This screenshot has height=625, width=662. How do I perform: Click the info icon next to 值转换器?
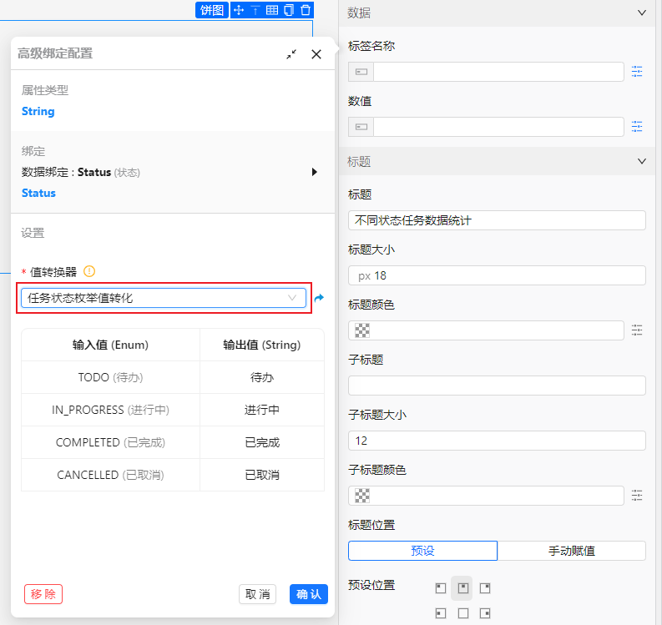coord(89,271)
